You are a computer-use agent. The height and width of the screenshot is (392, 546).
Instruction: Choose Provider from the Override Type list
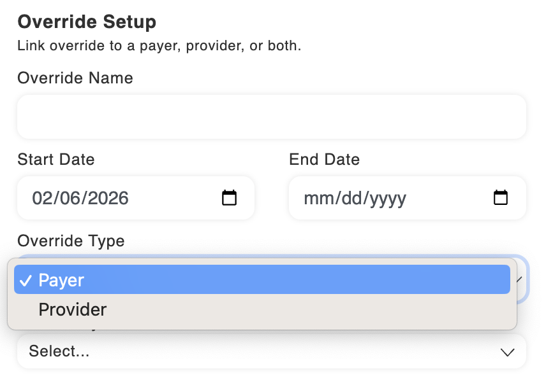(262, 309)
